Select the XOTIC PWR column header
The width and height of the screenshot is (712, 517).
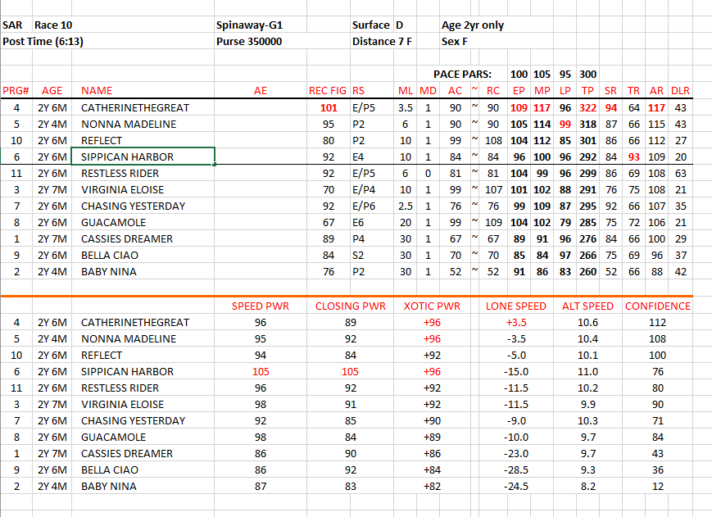click(x=432, y=306)
